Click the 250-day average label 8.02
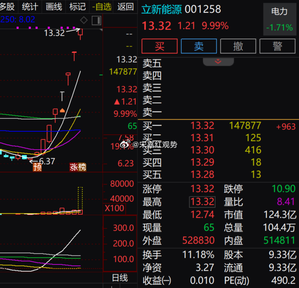 pyautogui.click(x=17, y=19)
